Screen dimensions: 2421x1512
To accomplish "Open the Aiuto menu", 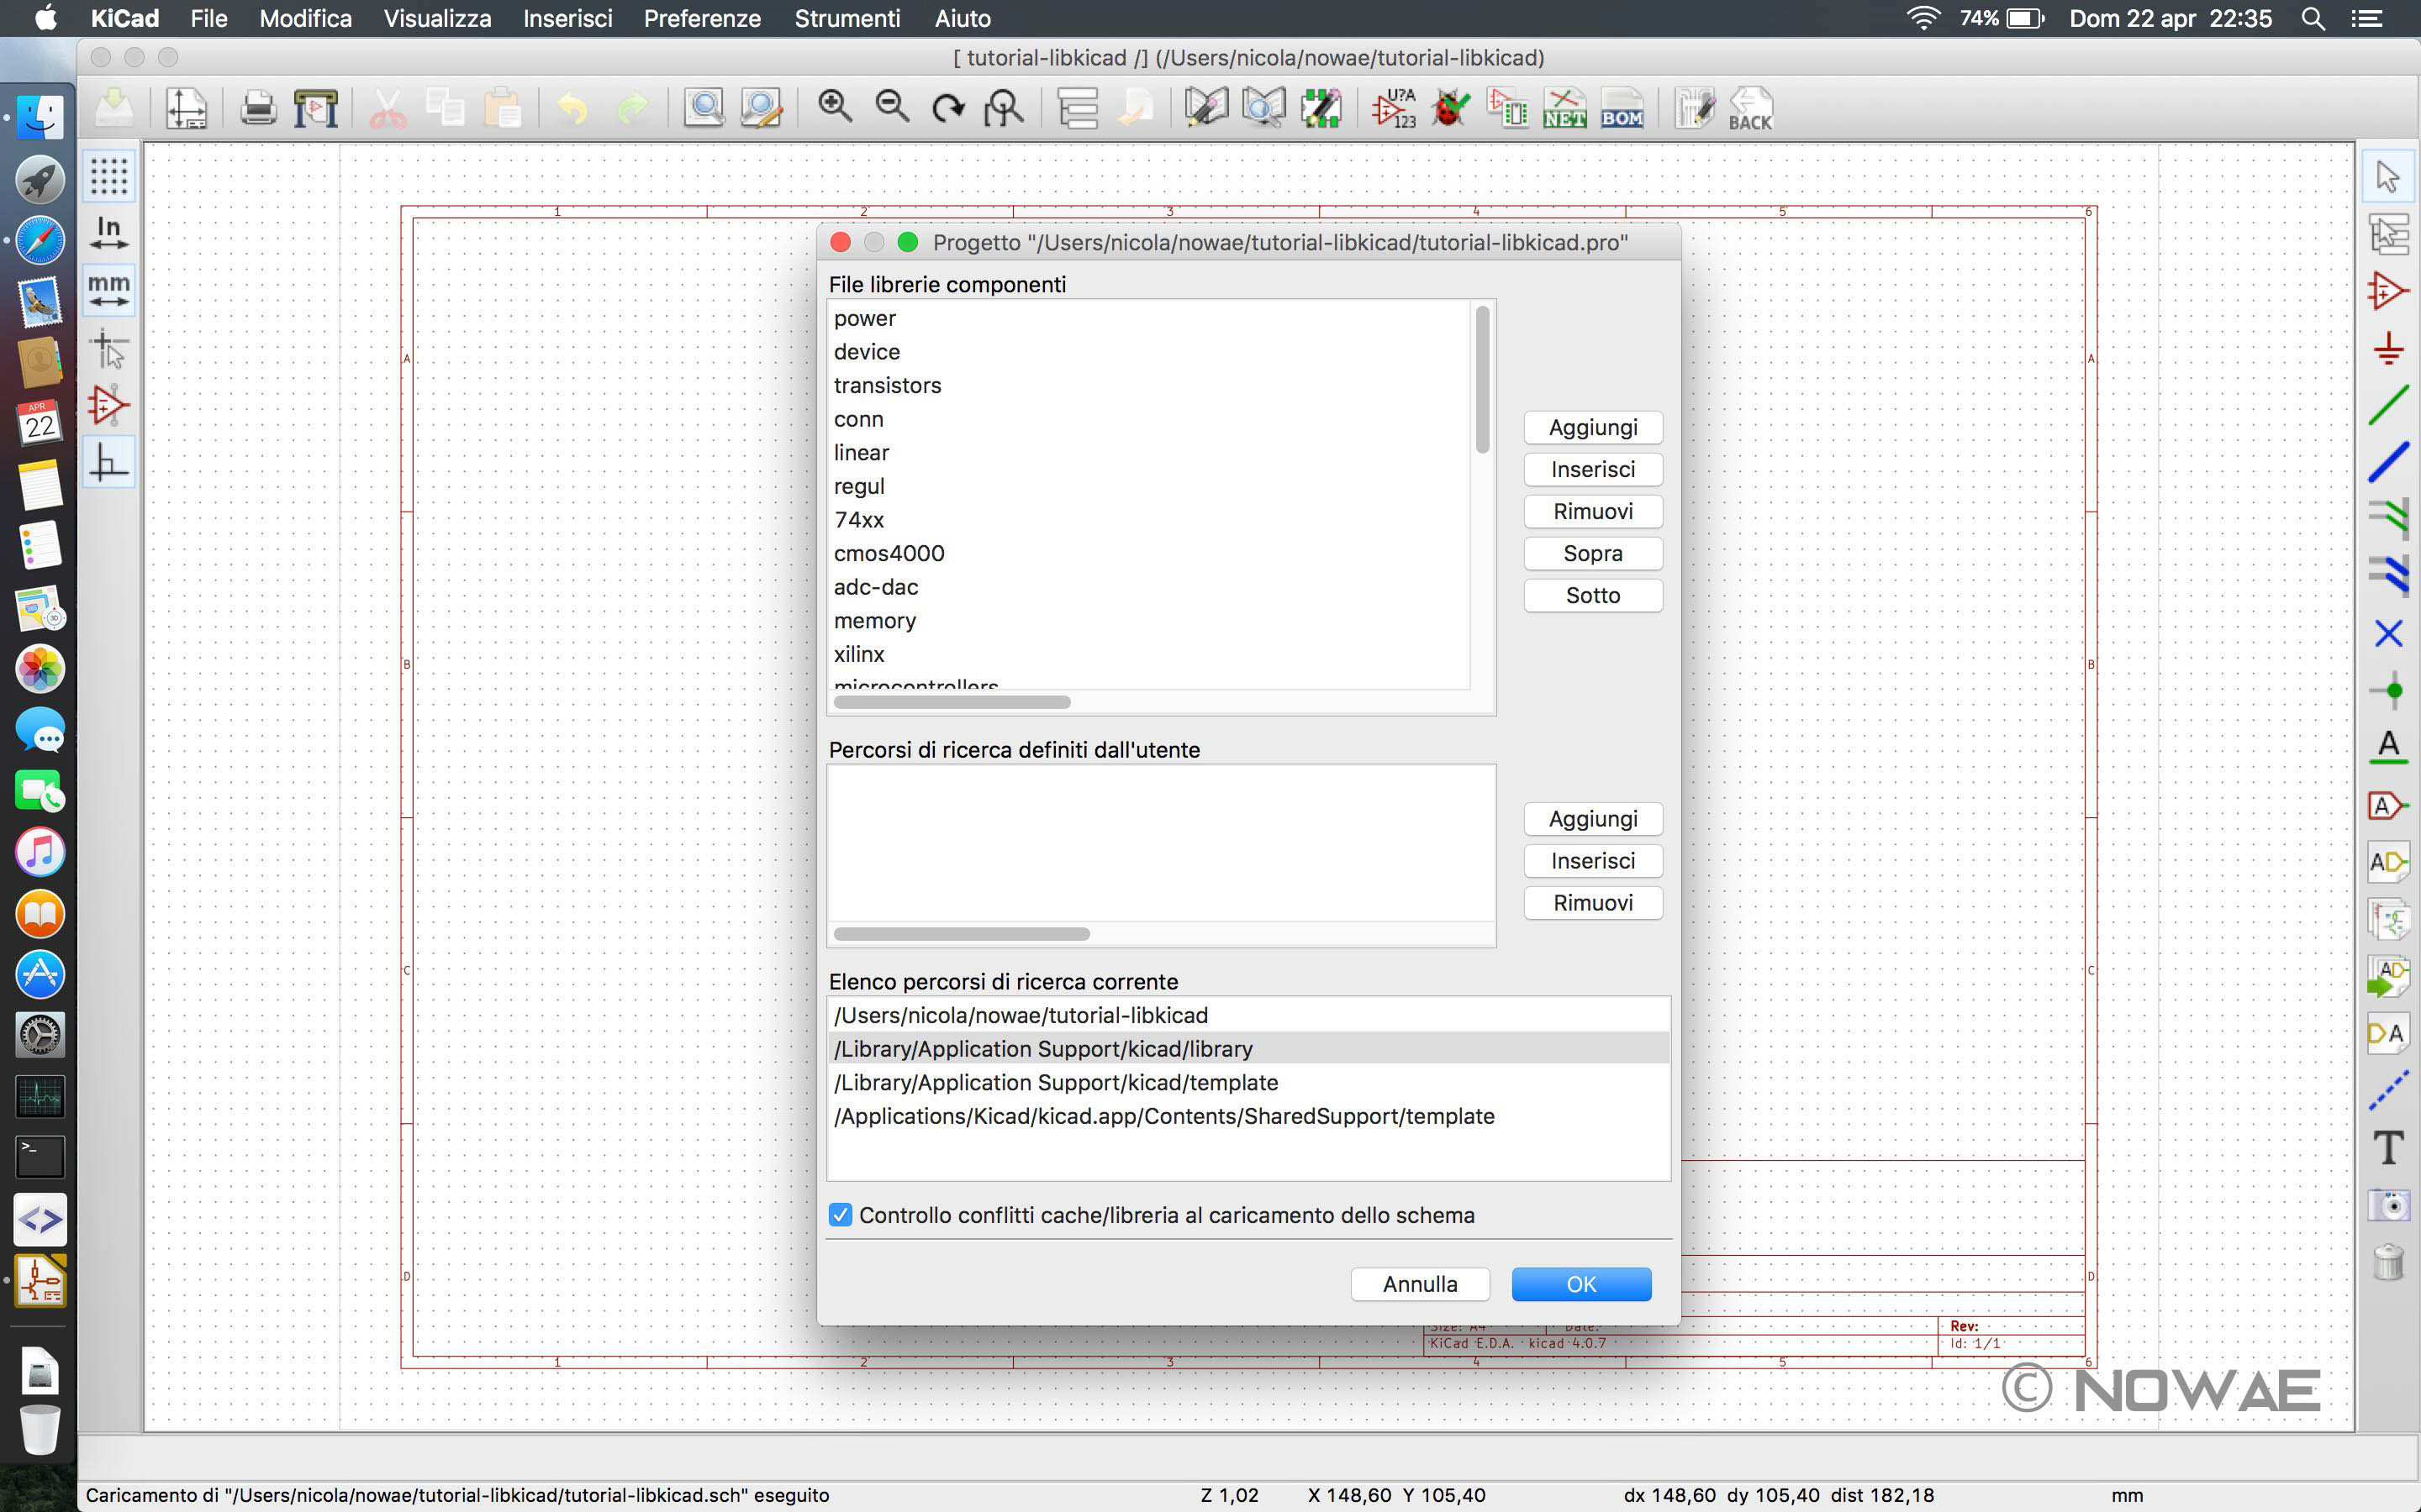I will click(x=963, y=18).
